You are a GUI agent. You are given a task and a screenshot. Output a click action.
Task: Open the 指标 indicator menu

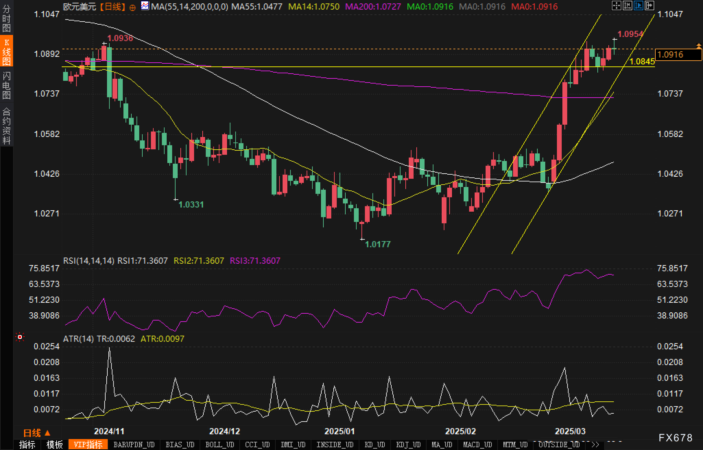(27, 445)
